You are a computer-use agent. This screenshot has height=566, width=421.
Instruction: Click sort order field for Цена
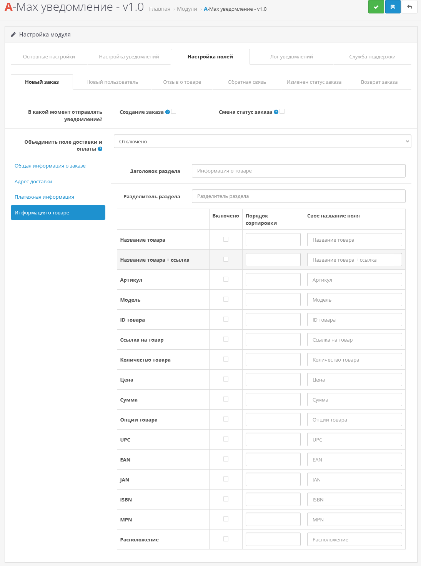pyautogui.click(x=273, y=380)
